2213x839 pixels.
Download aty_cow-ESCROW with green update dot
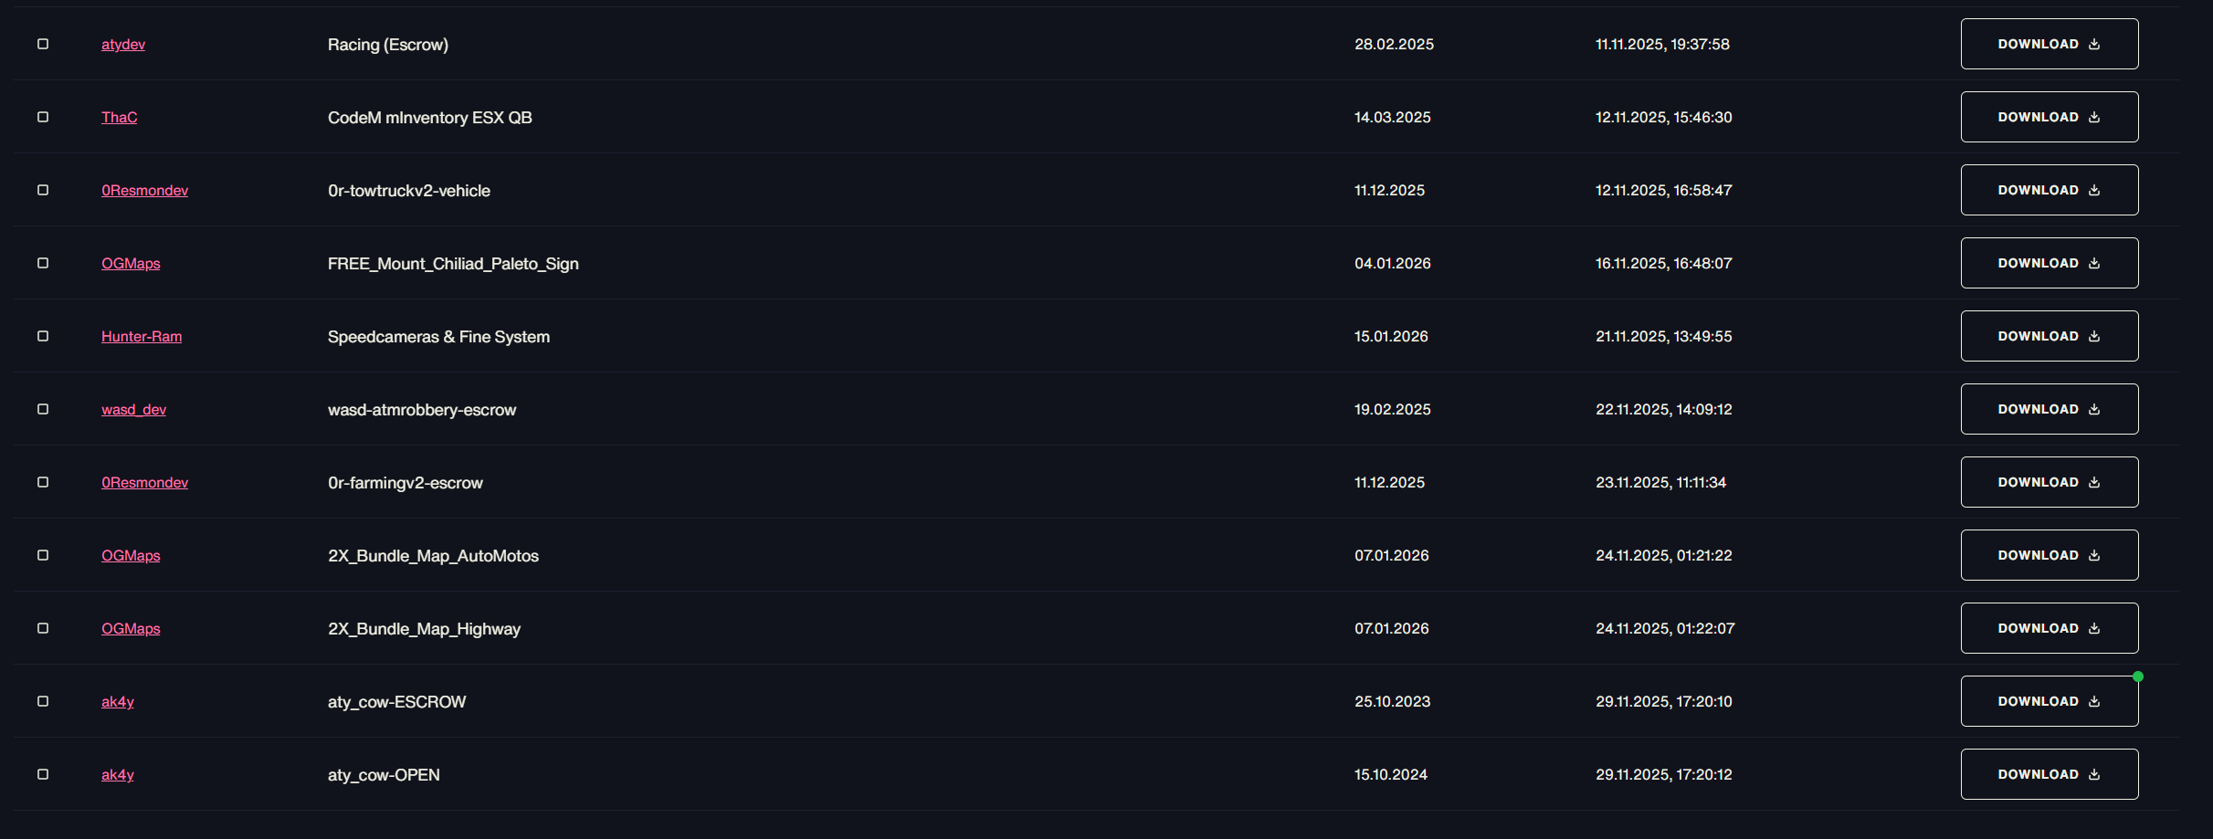point(2050,701)
